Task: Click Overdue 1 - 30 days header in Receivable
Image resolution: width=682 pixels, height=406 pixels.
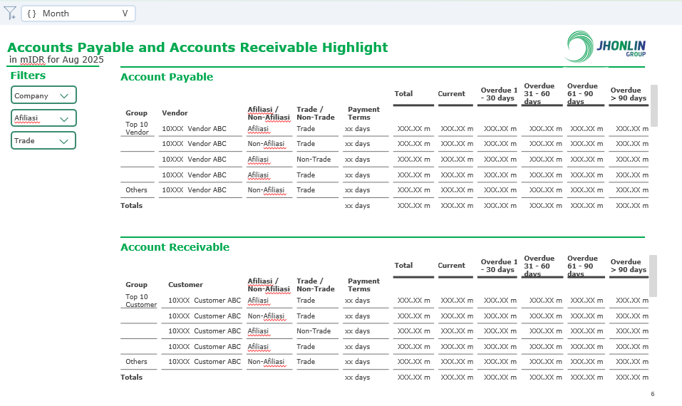Action: click(499, 266)
